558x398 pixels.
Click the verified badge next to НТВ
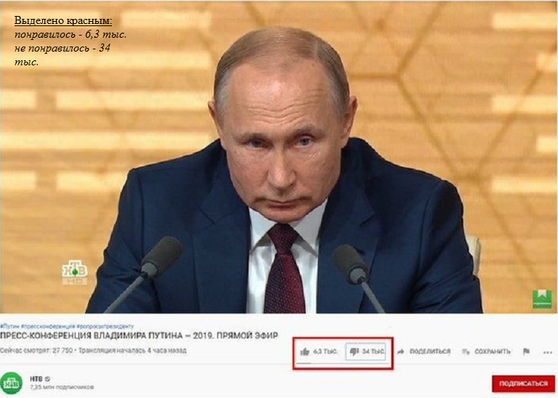(47, 379)
